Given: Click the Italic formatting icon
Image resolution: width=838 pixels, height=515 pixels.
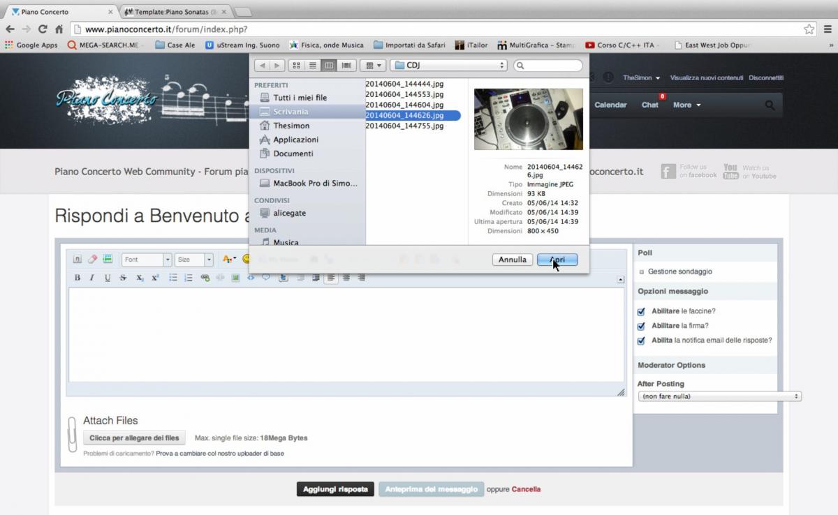Looking at the screenshot, I should (x=91, y=278).
